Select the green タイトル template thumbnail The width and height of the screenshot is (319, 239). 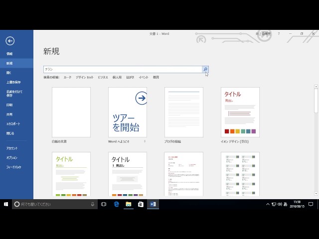[x=71, y=174]
